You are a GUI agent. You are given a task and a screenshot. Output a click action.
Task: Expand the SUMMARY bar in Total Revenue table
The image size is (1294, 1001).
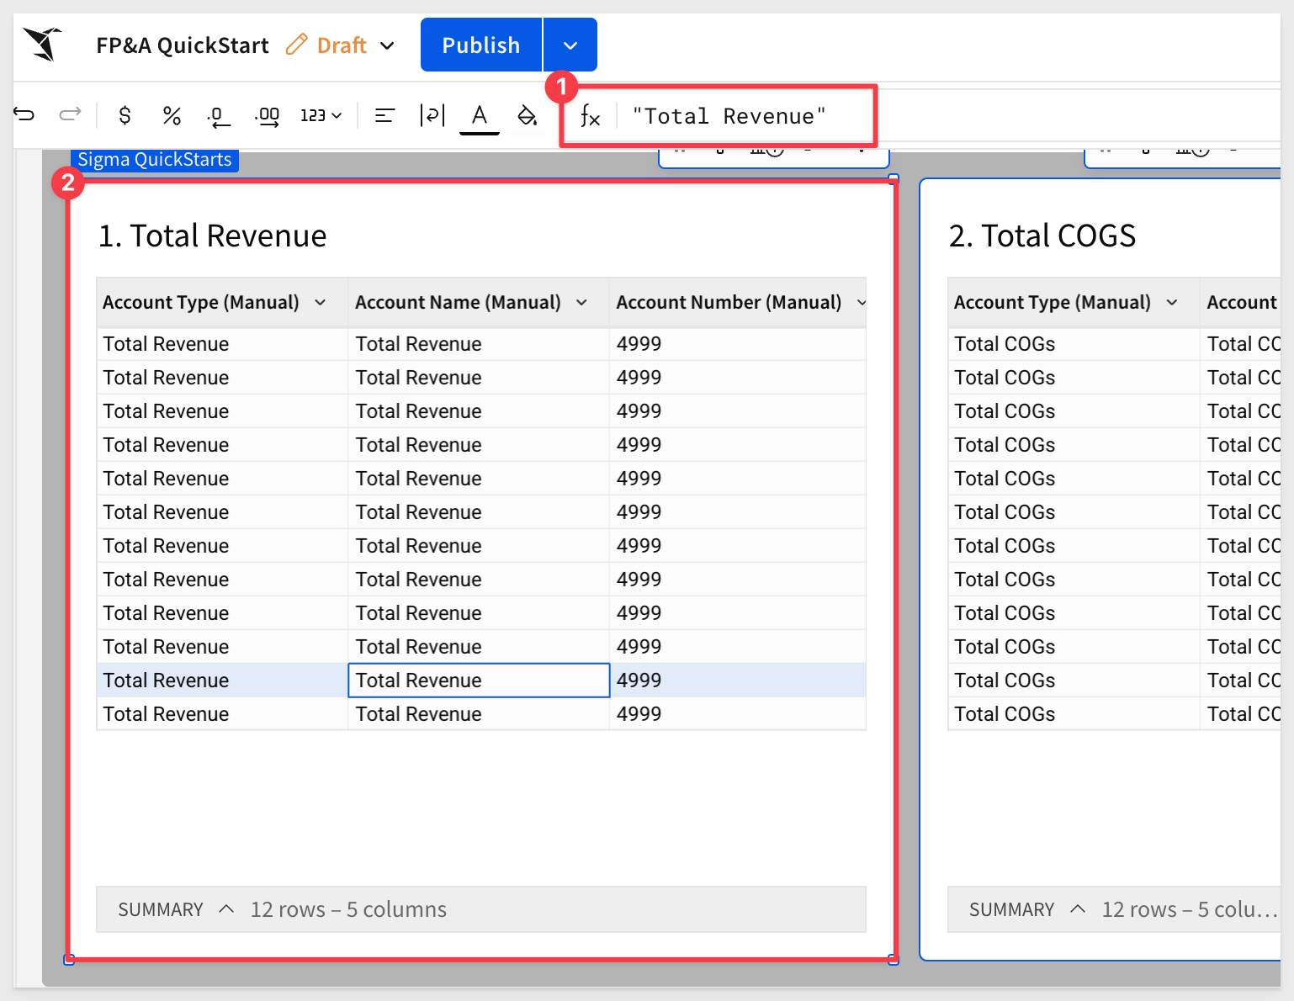point(226,909)
